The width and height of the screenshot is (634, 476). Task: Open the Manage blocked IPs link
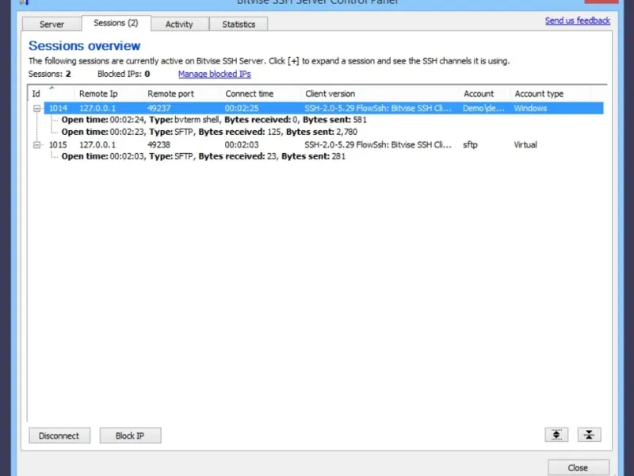tap(214, 74)
